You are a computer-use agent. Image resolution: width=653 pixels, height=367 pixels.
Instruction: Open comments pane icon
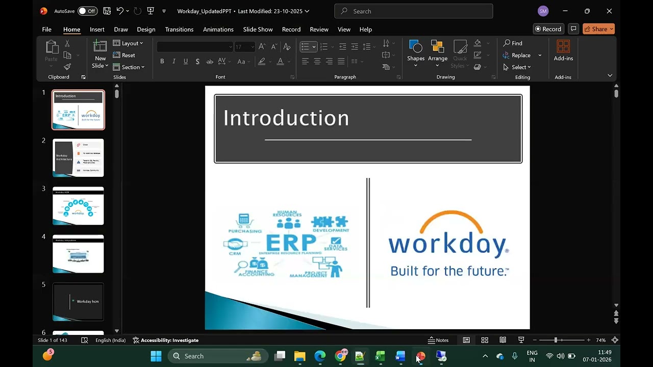[573, 29]
